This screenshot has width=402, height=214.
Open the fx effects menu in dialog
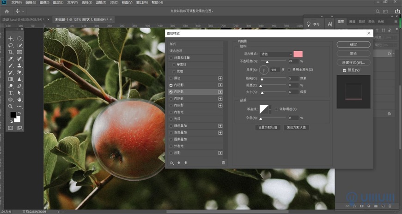[172, 163]
